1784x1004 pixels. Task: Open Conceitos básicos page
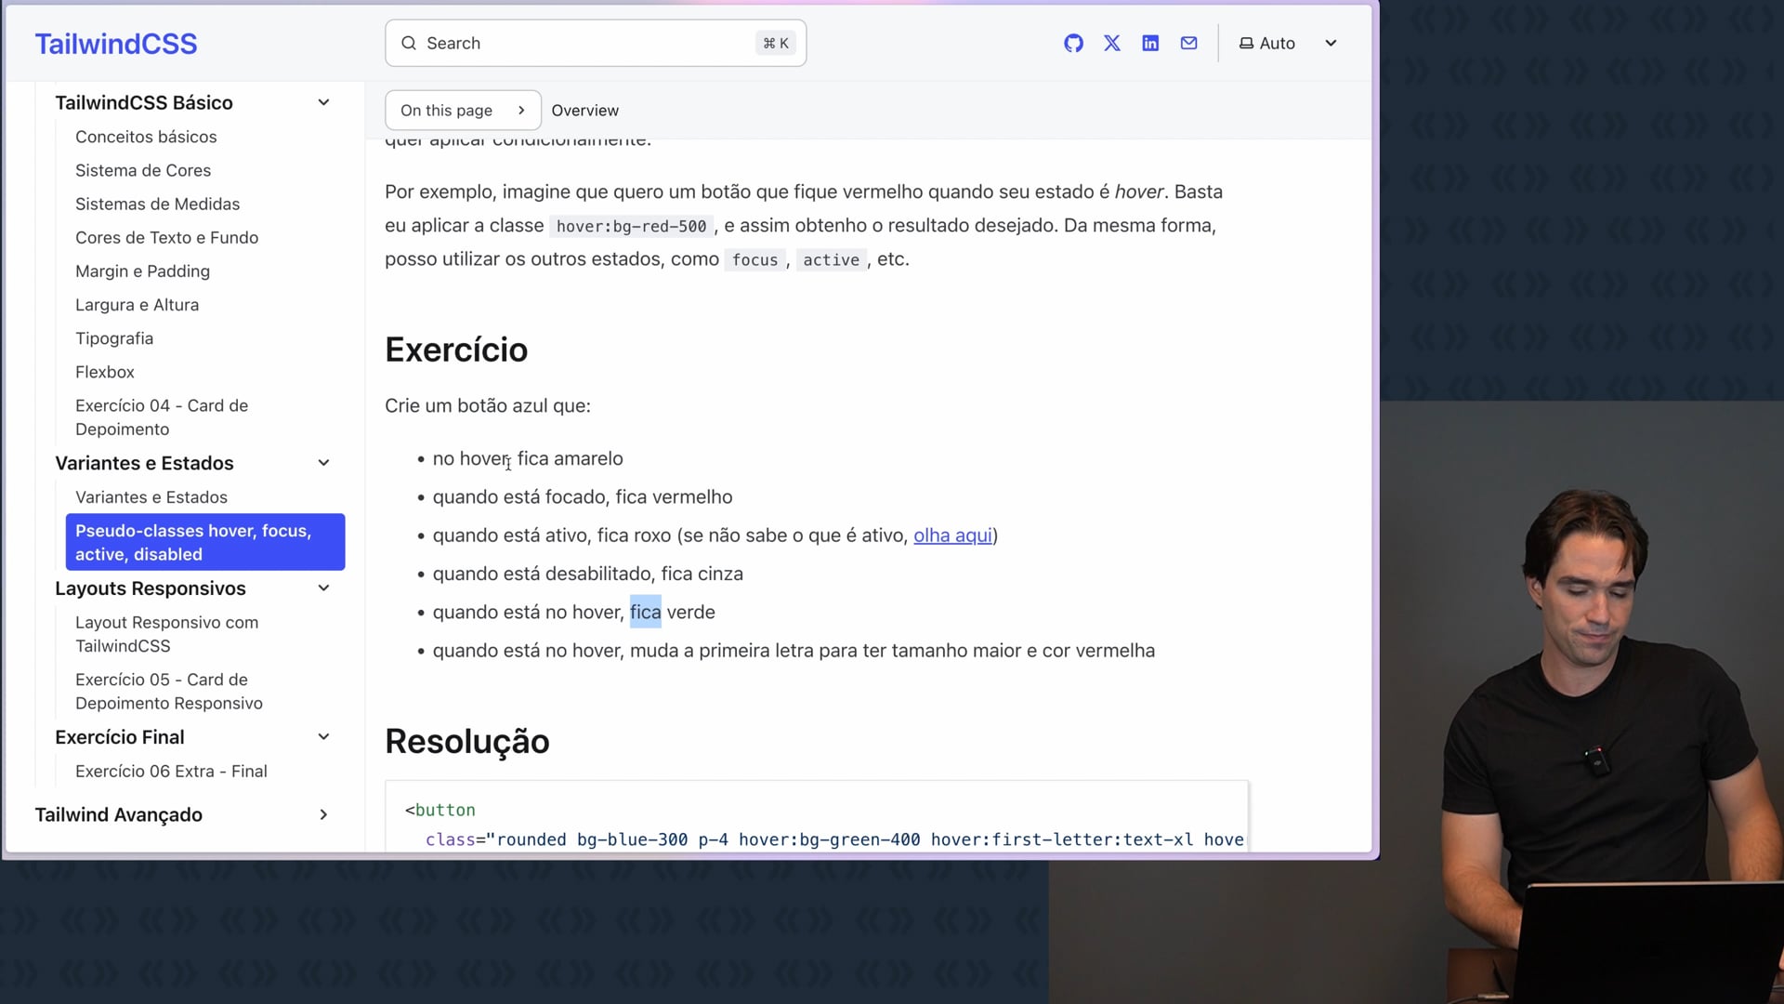146,137
